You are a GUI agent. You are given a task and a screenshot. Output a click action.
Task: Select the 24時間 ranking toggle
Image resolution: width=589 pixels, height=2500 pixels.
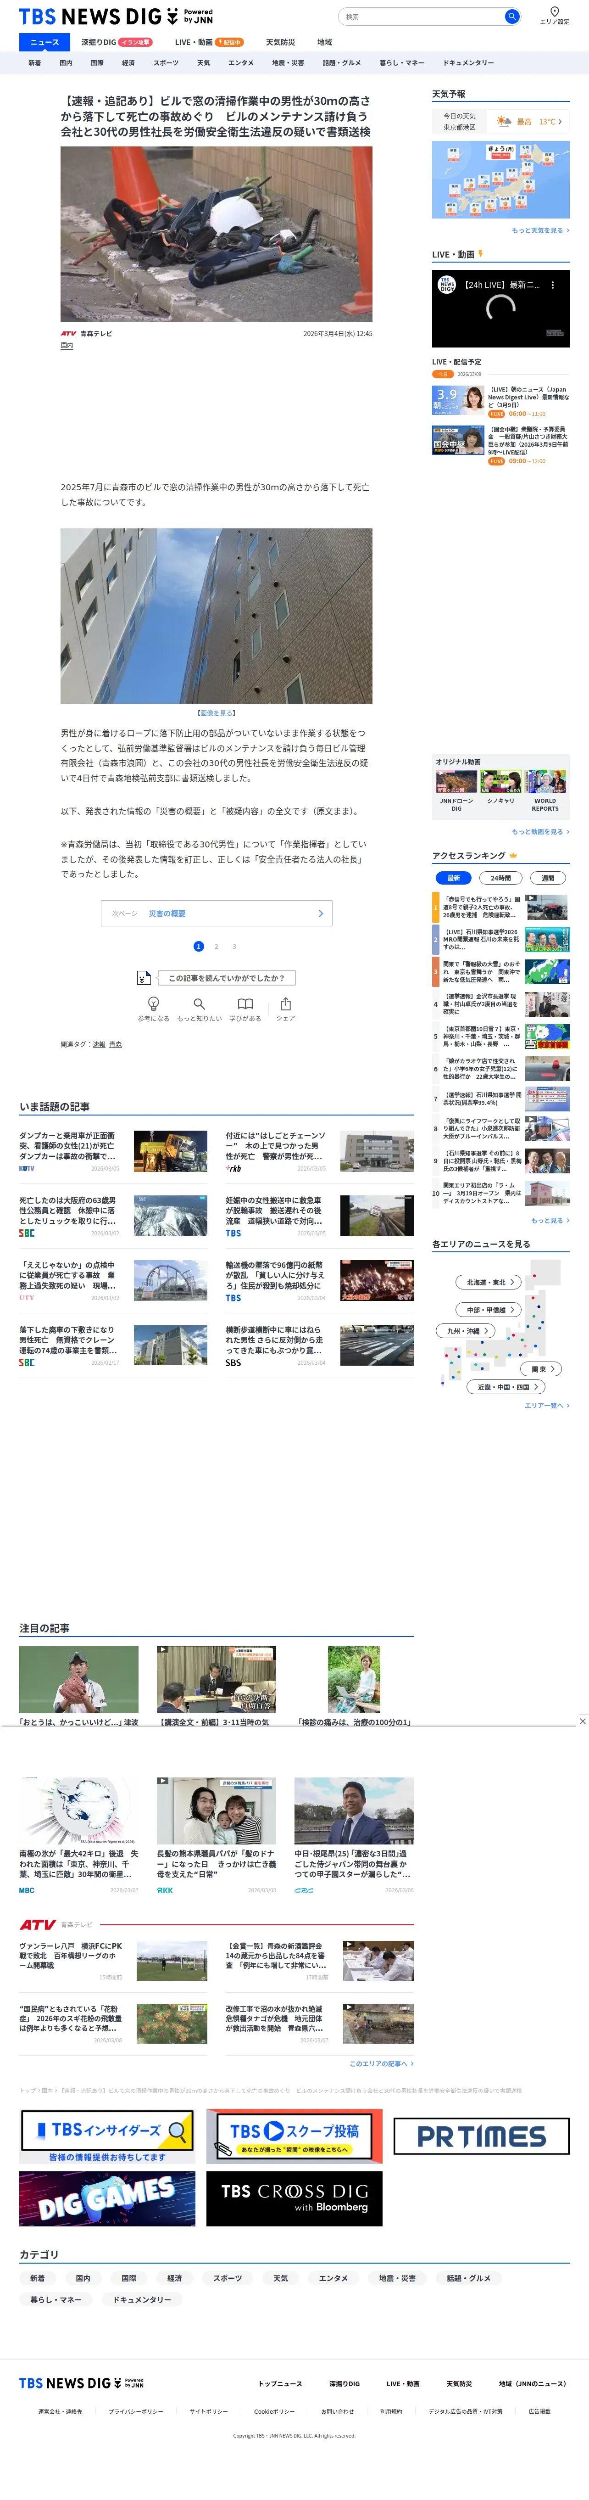[501, 877]
